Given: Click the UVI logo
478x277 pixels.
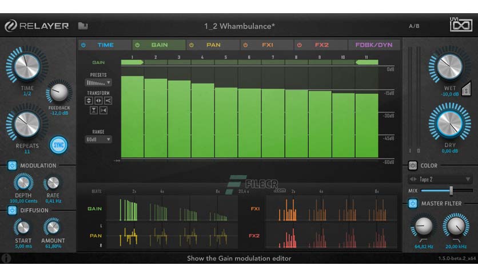Looking at the screenshot, I should point(461,25).
